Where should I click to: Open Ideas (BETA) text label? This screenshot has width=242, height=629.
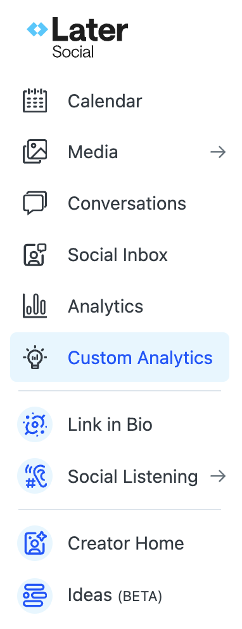pyautogui.click(x=115, y=596)
